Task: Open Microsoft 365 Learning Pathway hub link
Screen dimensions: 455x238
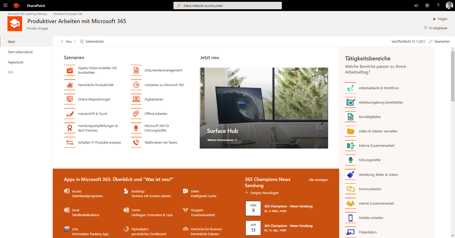Action: pos(28,14)
